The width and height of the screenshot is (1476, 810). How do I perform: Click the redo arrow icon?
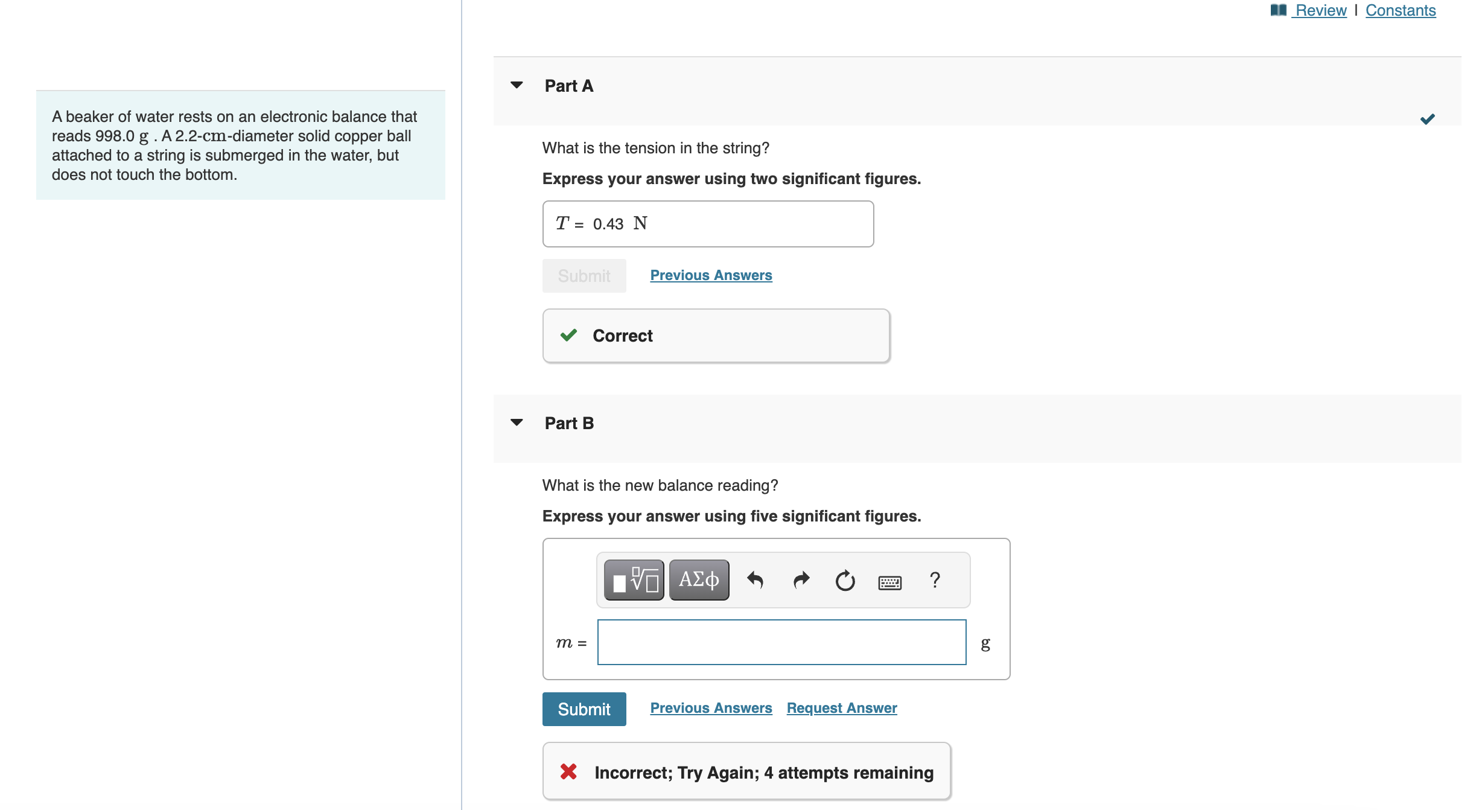pos(801,580)
